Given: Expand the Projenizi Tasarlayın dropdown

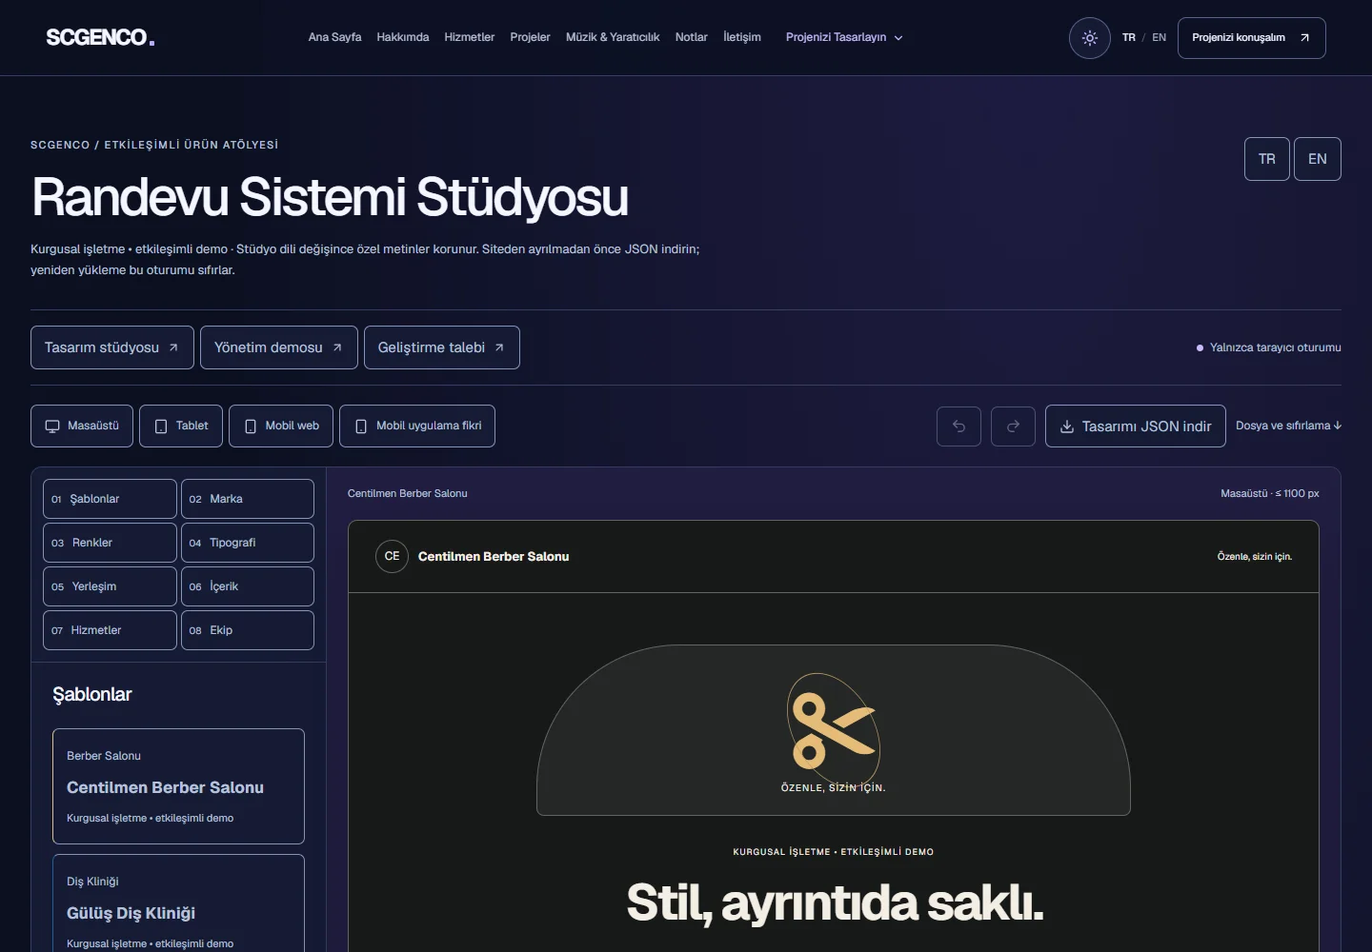Looking at the screenshot, I should tap(844, 38).
